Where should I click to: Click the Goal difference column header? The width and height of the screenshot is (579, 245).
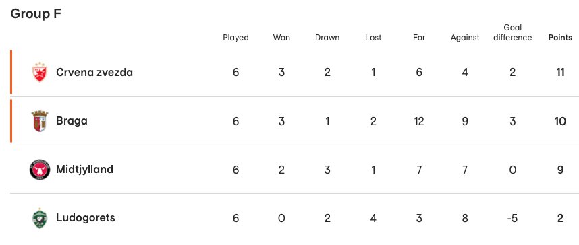513,32
